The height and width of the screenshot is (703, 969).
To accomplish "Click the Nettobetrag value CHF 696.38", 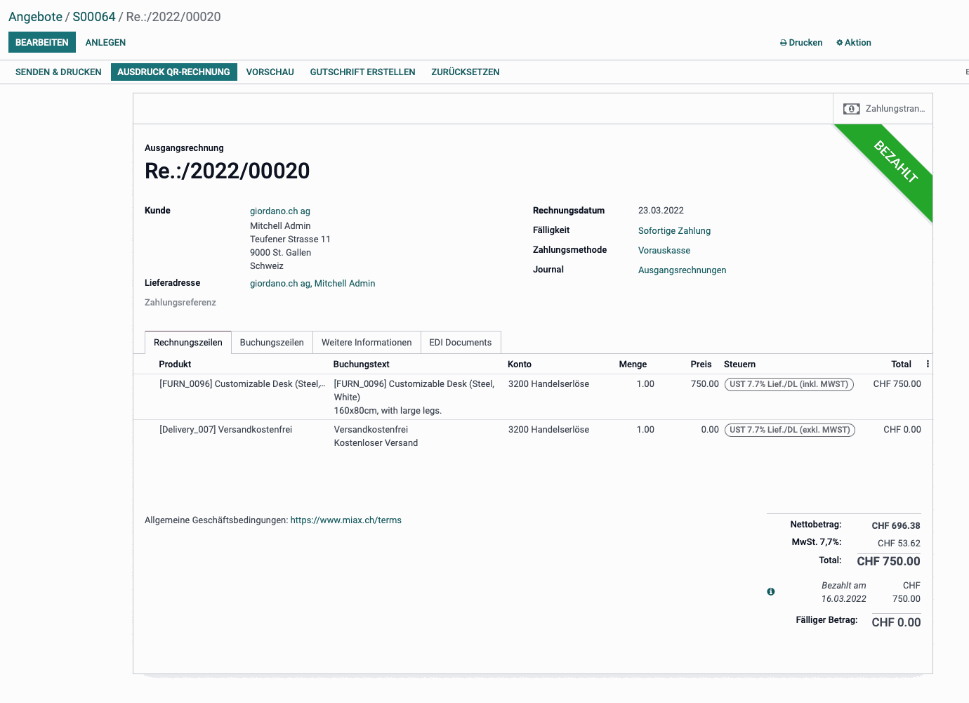I will (896, 525).
